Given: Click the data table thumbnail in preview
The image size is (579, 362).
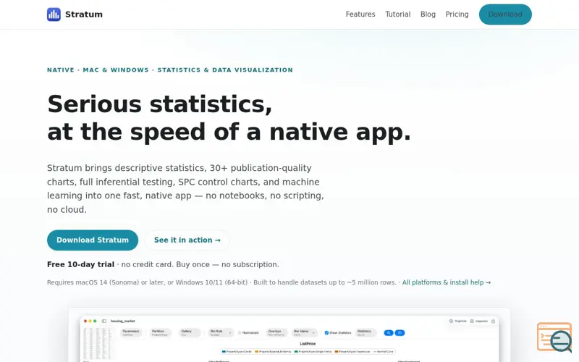Looking at the screenshot, I should [x=98, y=343].
